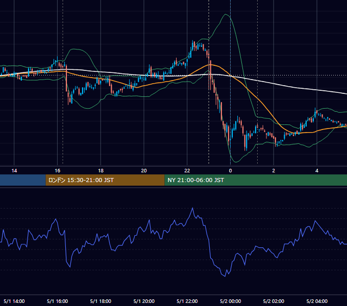This screenshot has width=347, height=306.
Task: Click the 4 hour axis label
Action: (317, 171)
